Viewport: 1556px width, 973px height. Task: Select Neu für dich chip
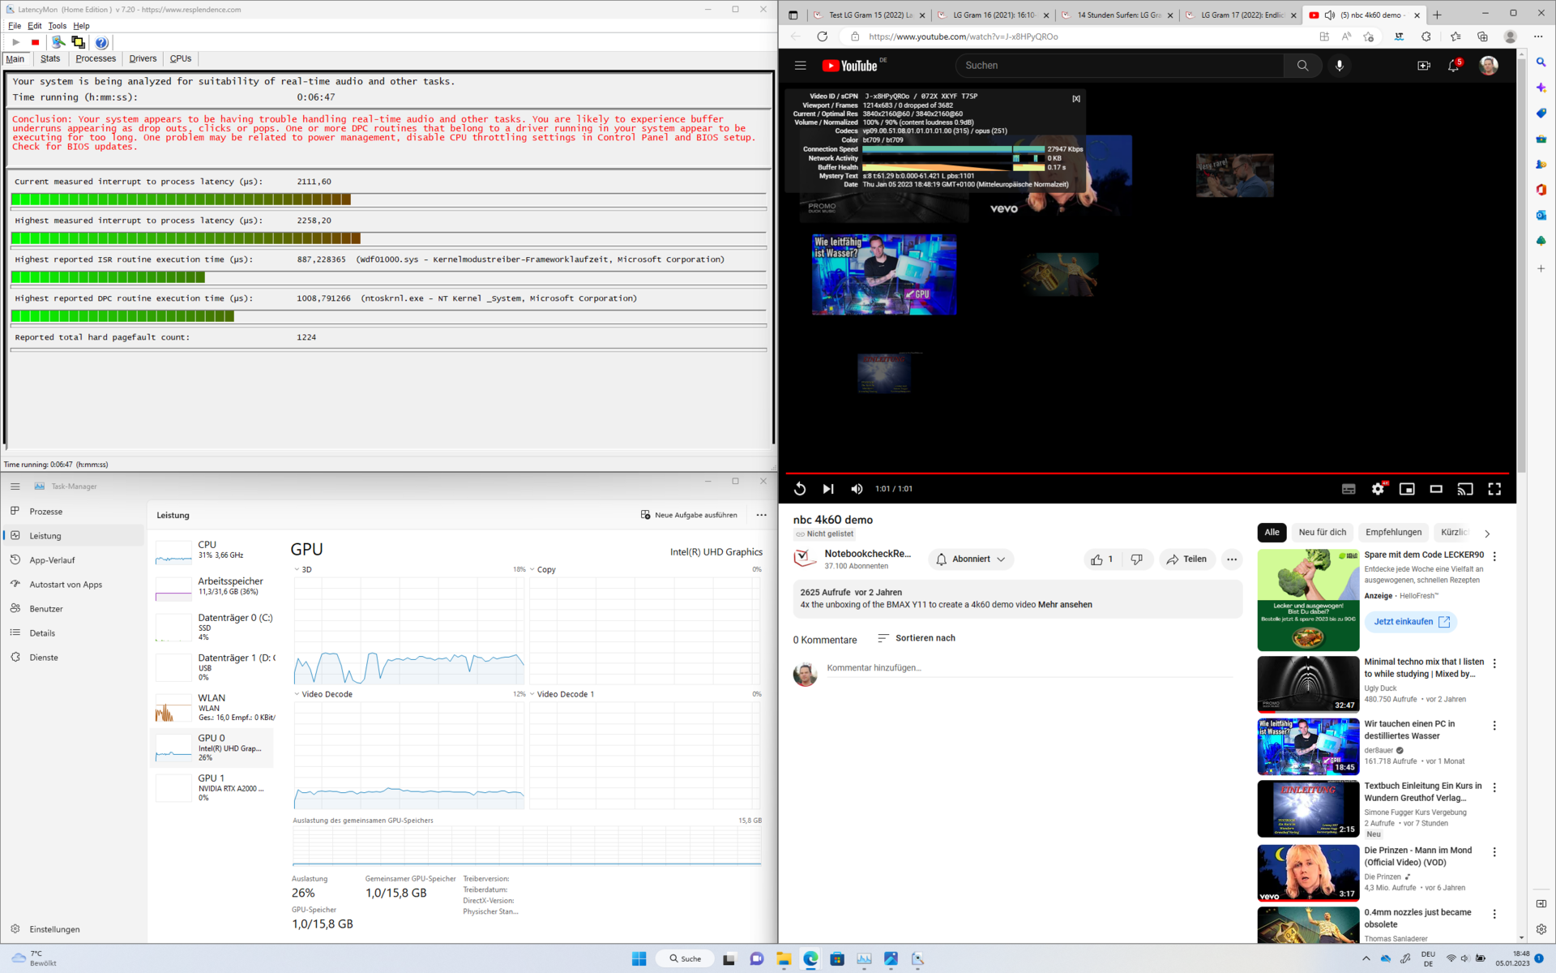1322,533
